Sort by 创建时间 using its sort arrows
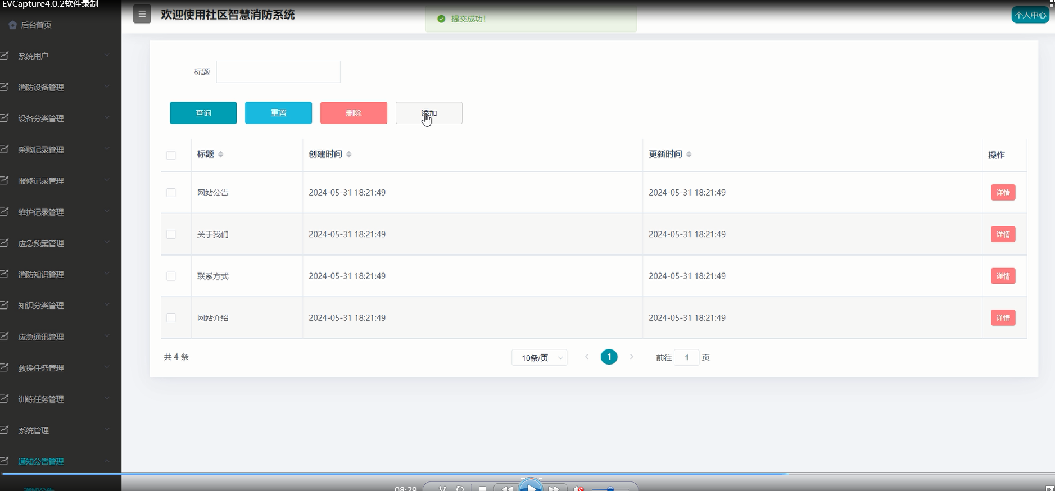The width and height of the screenshot is (1055, 491). [349, 154]
